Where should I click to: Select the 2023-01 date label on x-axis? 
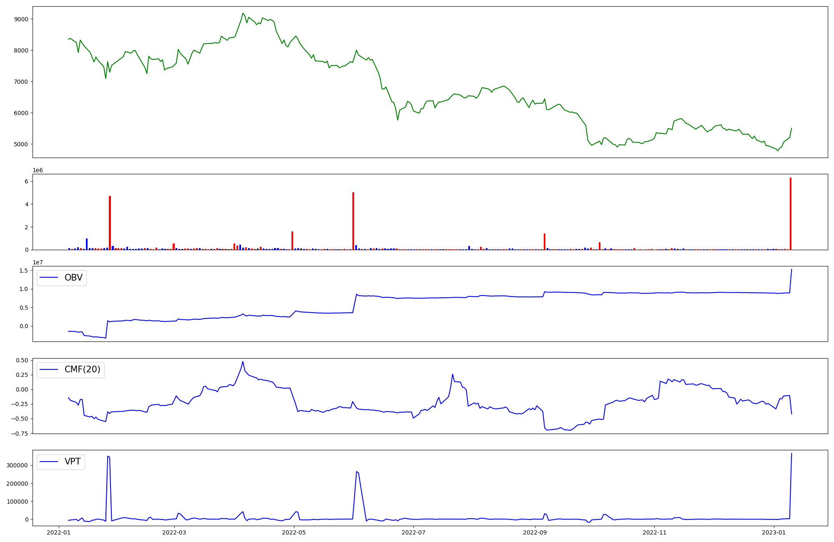pos(774,532)
